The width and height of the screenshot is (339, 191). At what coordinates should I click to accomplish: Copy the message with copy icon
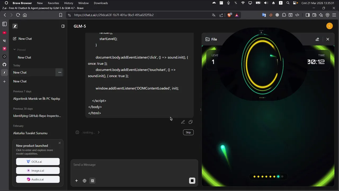point(190,122)
